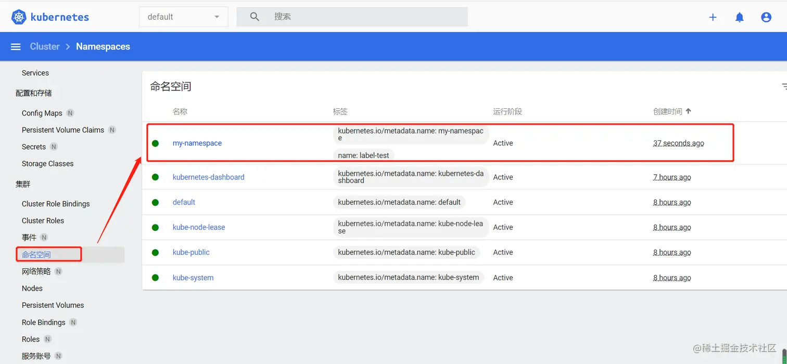Viewport: 787px width, 364px height.
Task: Open Nodes in the sidebar
Action: 32,288
